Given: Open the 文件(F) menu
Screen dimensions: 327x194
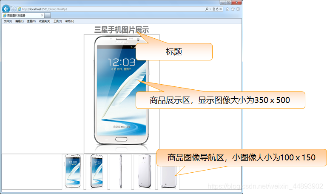Looking at the screenshot, I should (x=8, y=21).
